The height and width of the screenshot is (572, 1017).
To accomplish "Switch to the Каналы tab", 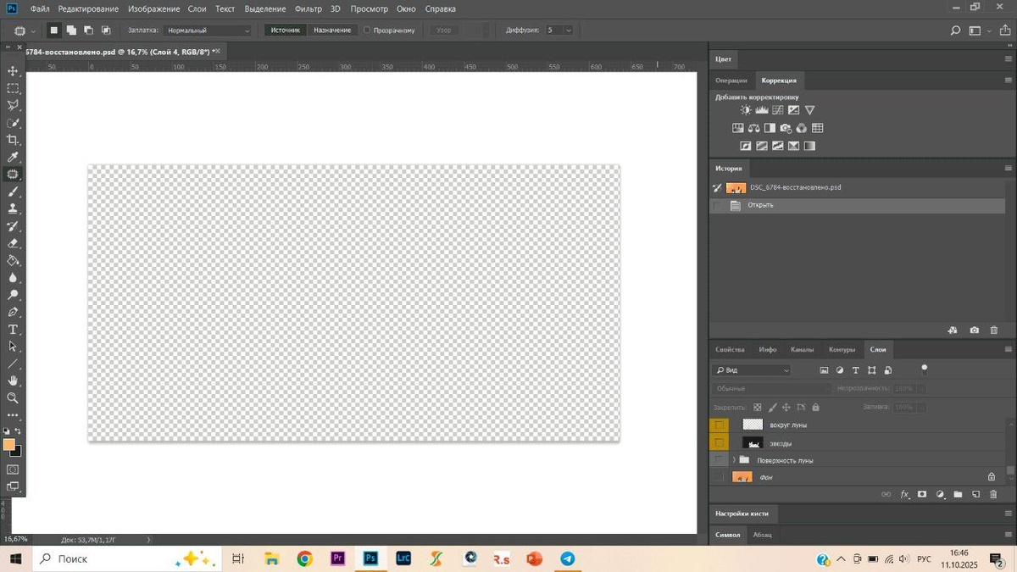I will tap(802, 349).
